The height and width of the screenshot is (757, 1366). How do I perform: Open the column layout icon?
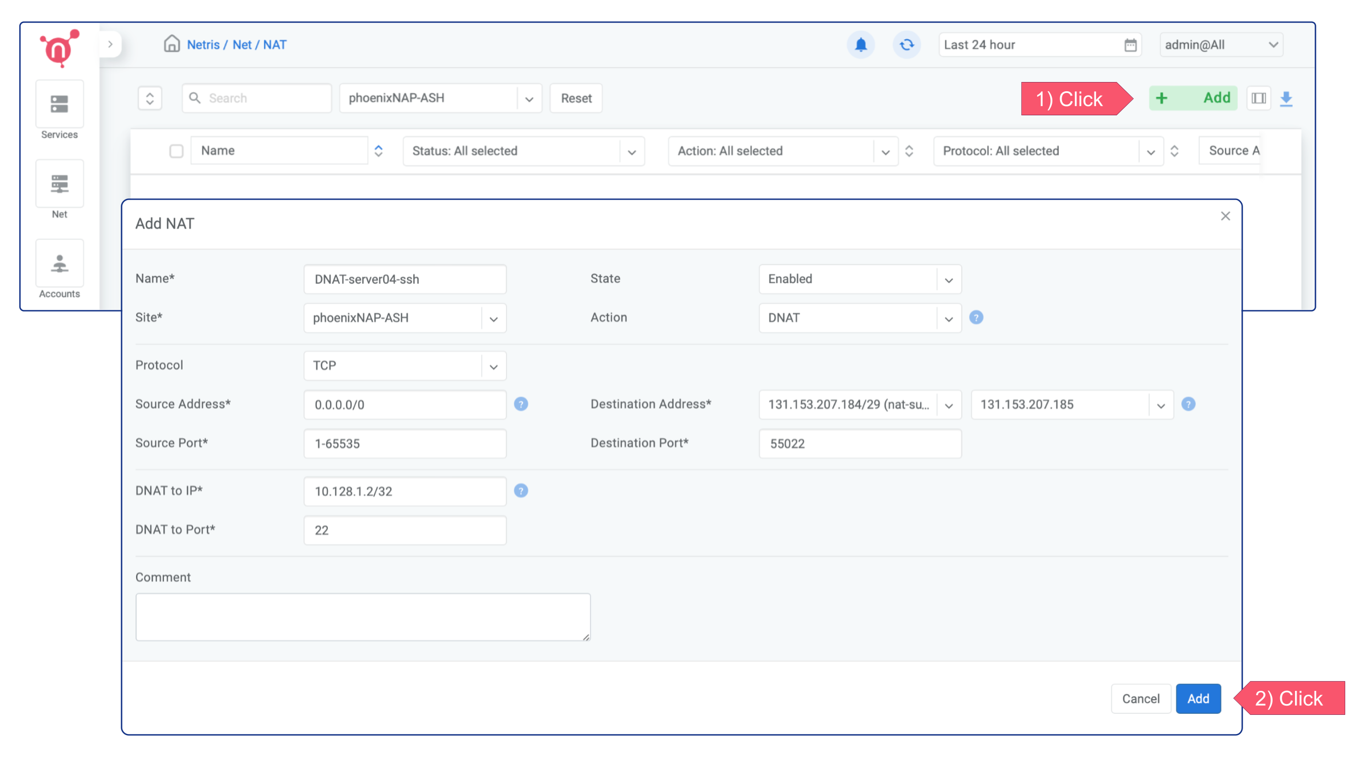click(x=1259, y=98)
